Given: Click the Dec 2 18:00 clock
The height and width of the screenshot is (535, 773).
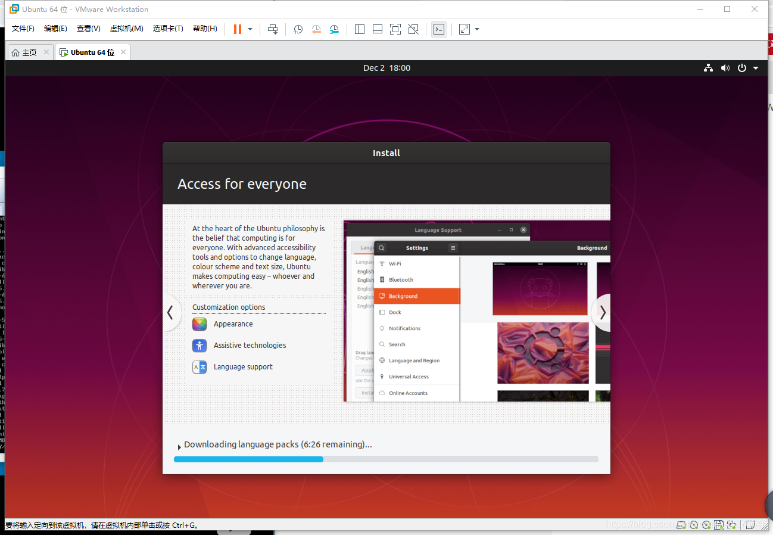Looking at the screenshot, I should [386, 68].
